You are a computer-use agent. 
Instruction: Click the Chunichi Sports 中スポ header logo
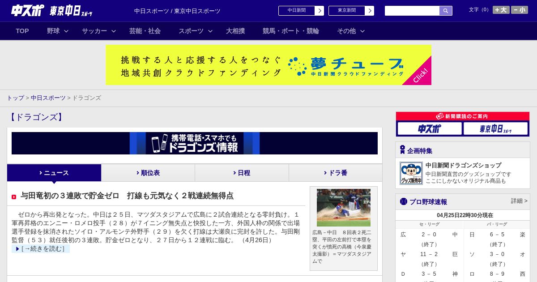click(x=28, y=11)
